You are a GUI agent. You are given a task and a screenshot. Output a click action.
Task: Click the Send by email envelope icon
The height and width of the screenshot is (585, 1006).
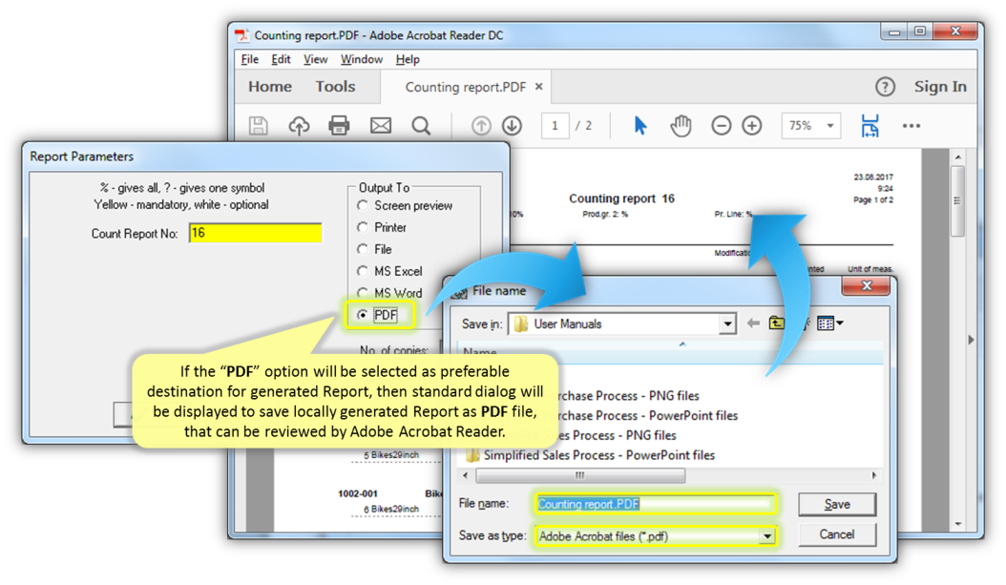pyautogui.click(x=381, y=125)
